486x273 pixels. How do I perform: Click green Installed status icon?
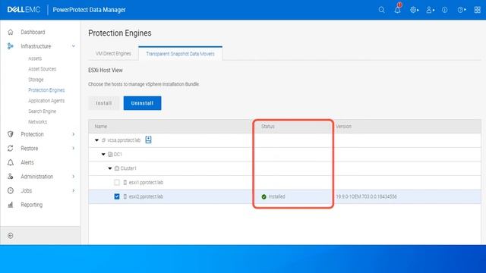point(264,196)
